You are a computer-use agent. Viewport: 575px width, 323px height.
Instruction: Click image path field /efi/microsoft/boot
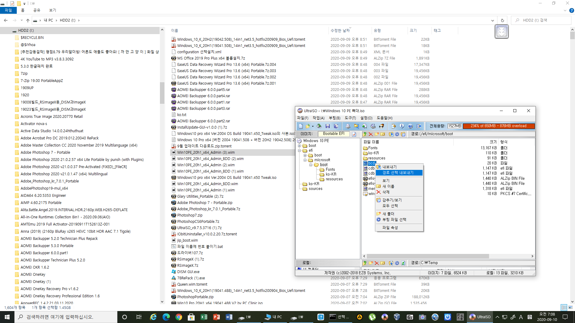pyautogui.click(x=477, y=134)
